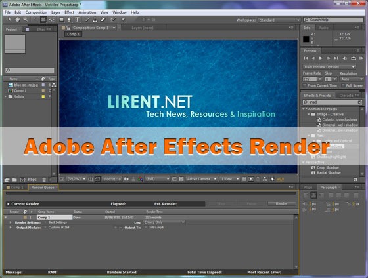368x278 pixels.
Task: Play the composition in Preview panel
Action: click(321, 58)
